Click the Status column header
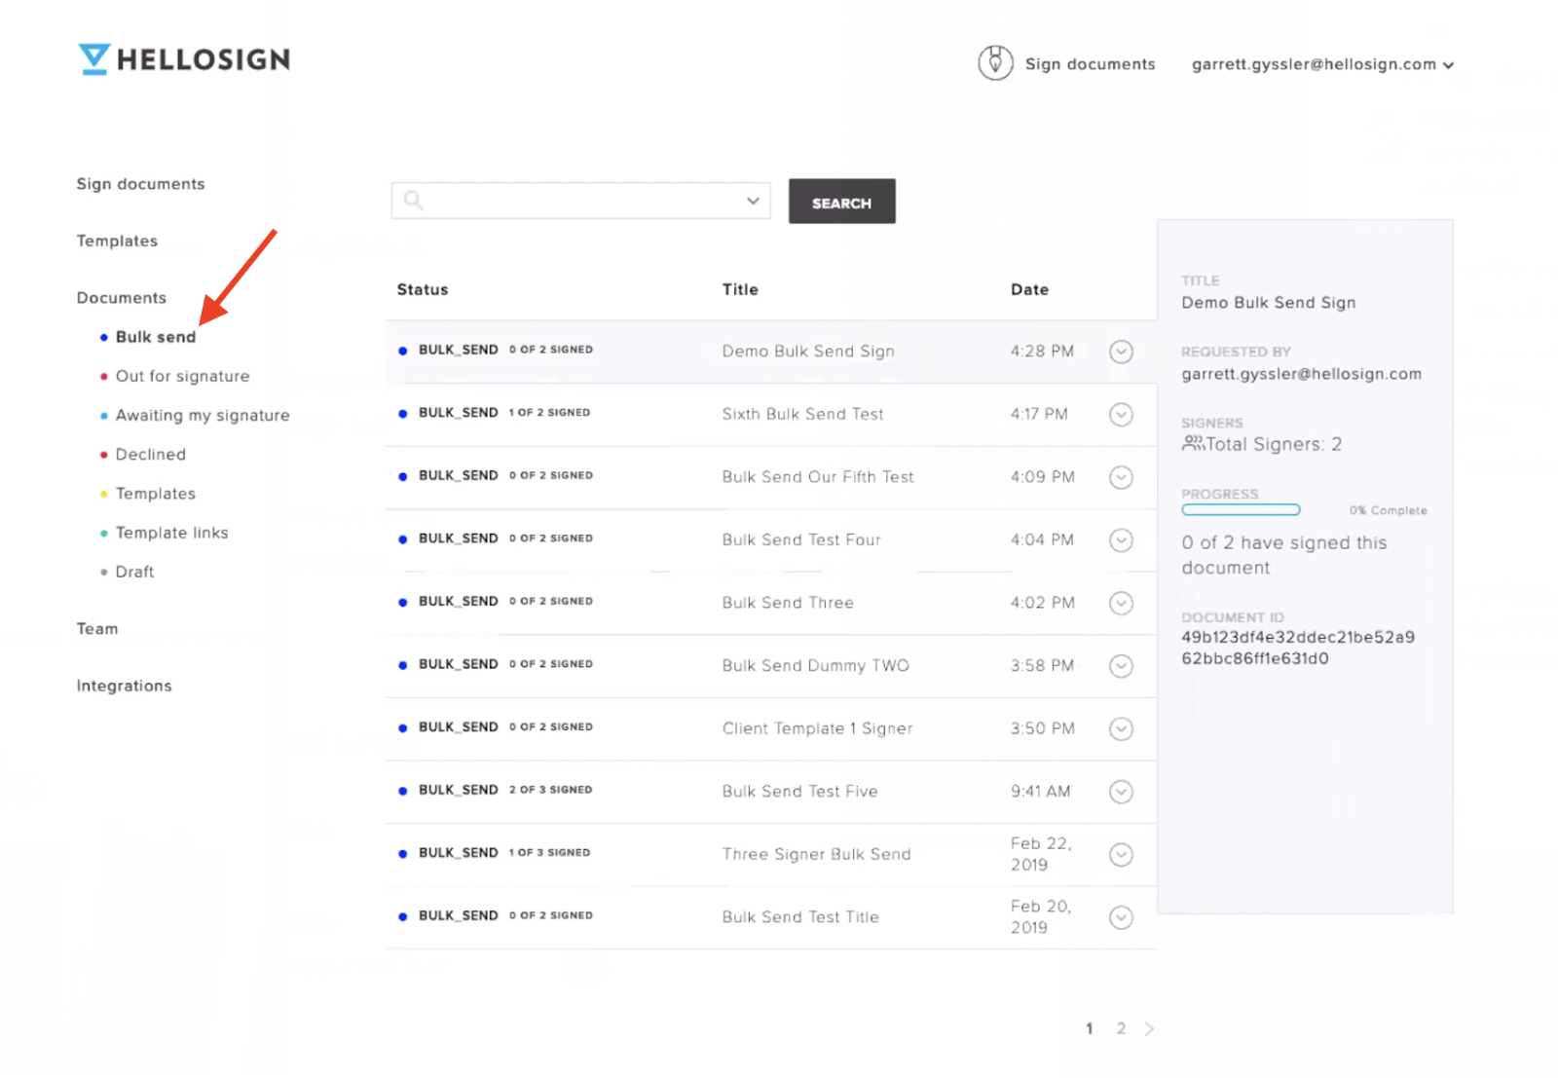Viewport: 1558px width, 1078px height. pyautogui.click(x=423, y=289)
